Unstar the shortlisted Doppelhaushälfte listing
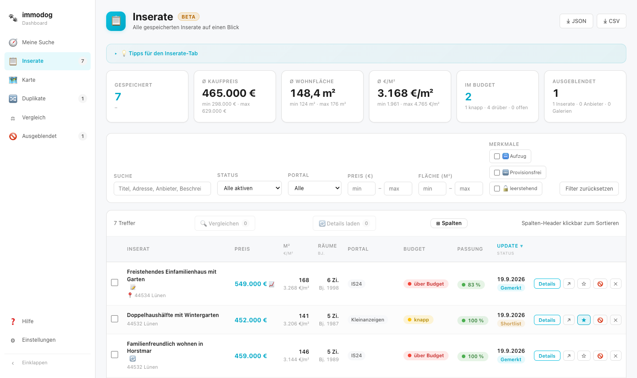The height and width of the screenshot is (378, 637). (x=584, y=320)
